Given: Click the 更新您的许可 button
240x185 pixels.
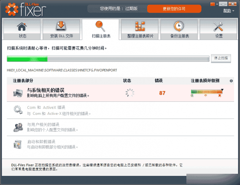Looking at the screenshot, I should pos(174,9).
